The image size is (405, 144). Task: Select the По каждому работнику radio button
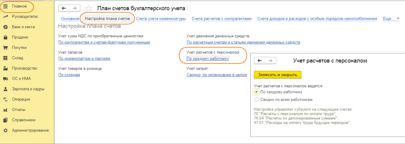[x=257, y=92]
